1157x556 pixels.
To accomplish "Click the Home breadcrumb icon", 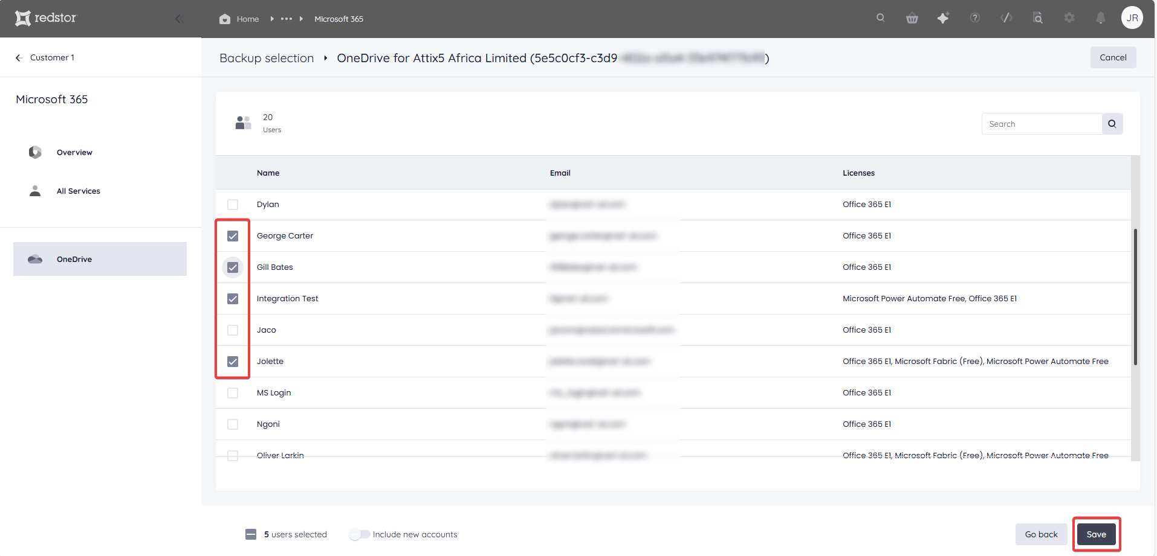I will pos(225,19).
